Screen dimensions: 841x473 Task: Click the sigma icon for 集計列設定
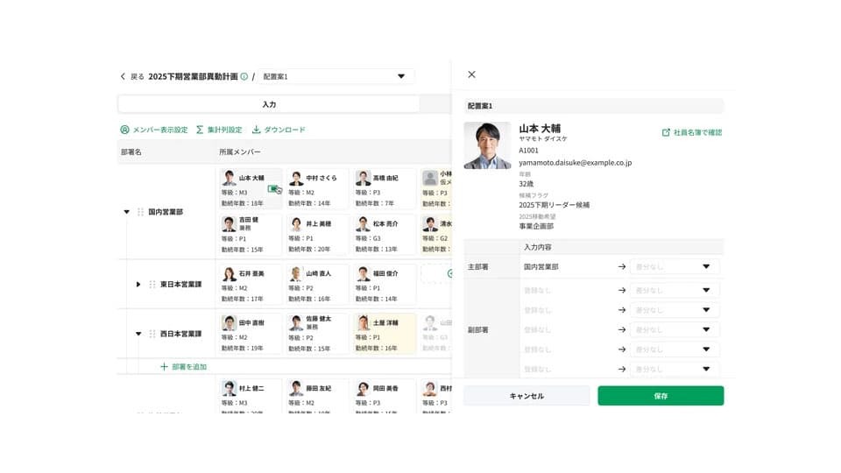tap(200, 130)
